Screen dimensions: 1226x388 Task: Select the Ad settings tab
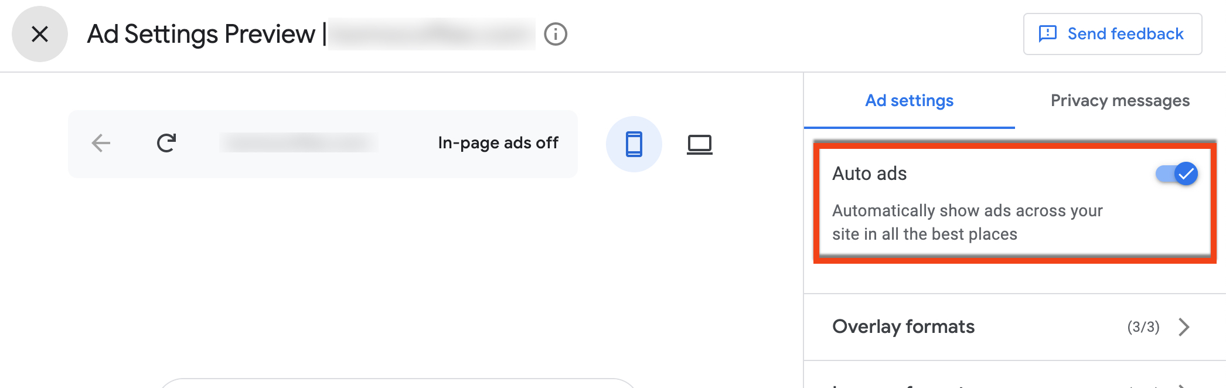pos(909,100)
